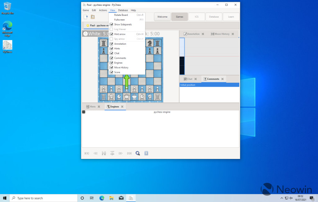Open Task View on the taskbar
The image size is (318, 202).
(x=92, y=198)
